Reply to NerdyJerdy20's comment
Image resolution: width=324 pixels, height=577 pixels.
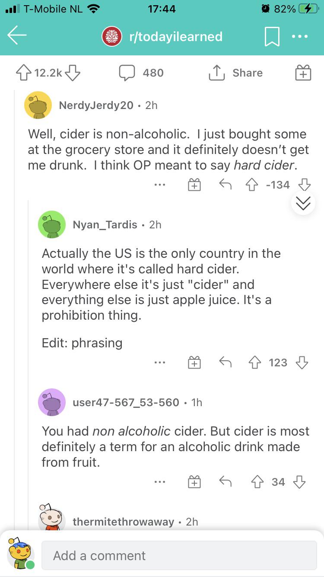click(x=225, y=185)
